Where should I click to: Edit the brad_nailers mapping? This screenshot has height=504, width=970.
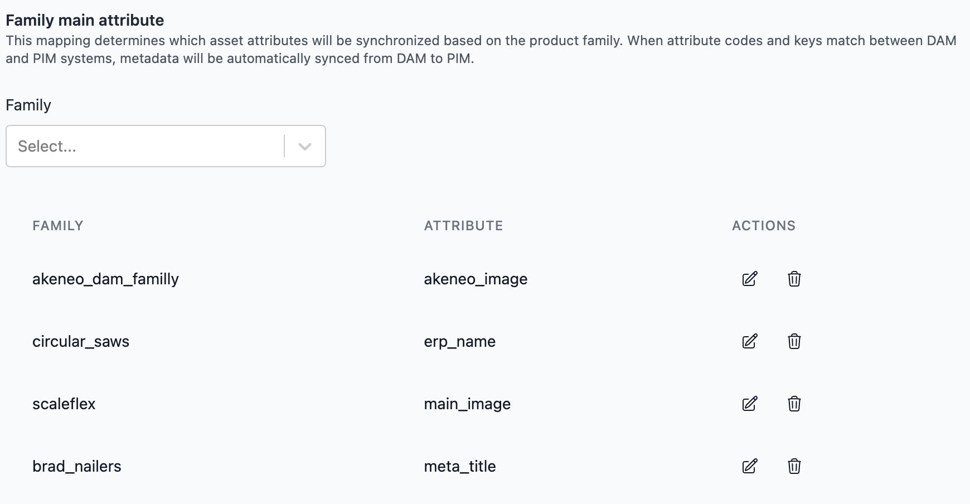coord(750,466)
